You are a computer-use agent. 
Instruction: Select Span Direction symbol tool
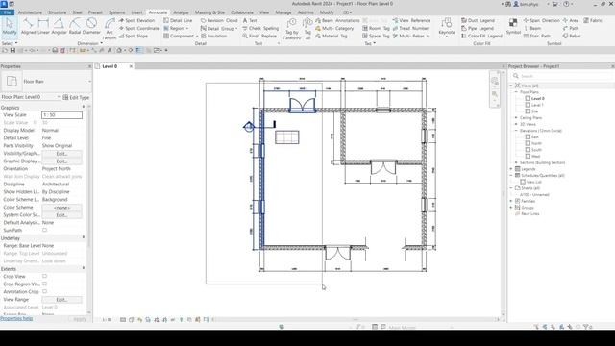point(541,20)
